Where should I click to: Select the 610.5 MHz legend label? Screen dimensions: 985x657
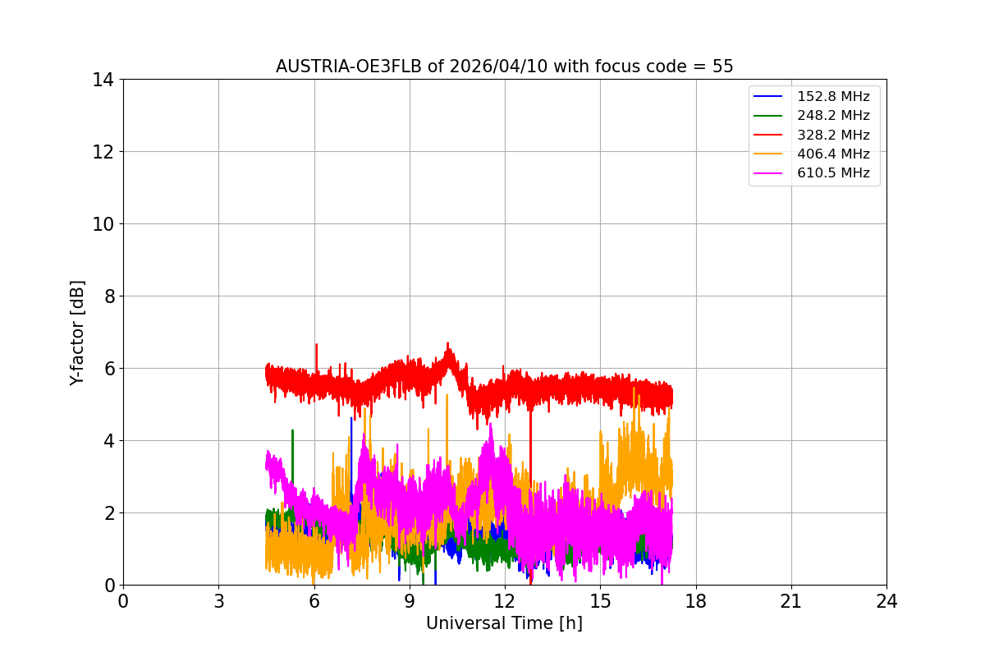[x=833, y=173]
